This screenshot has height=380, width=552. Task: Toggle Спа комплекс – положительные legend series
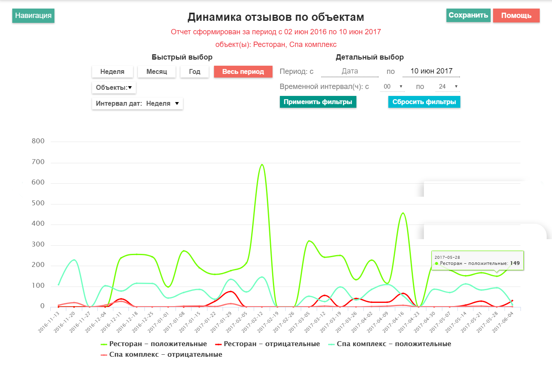point(390,344)
